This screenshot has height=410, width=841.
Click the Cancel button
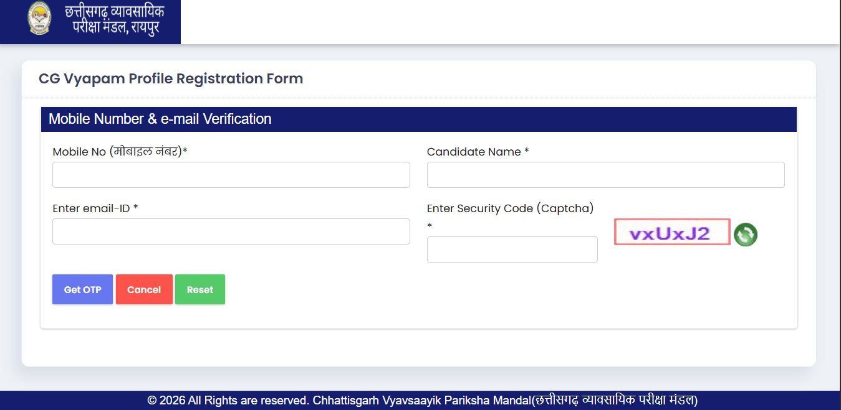(x=144, y=289)
